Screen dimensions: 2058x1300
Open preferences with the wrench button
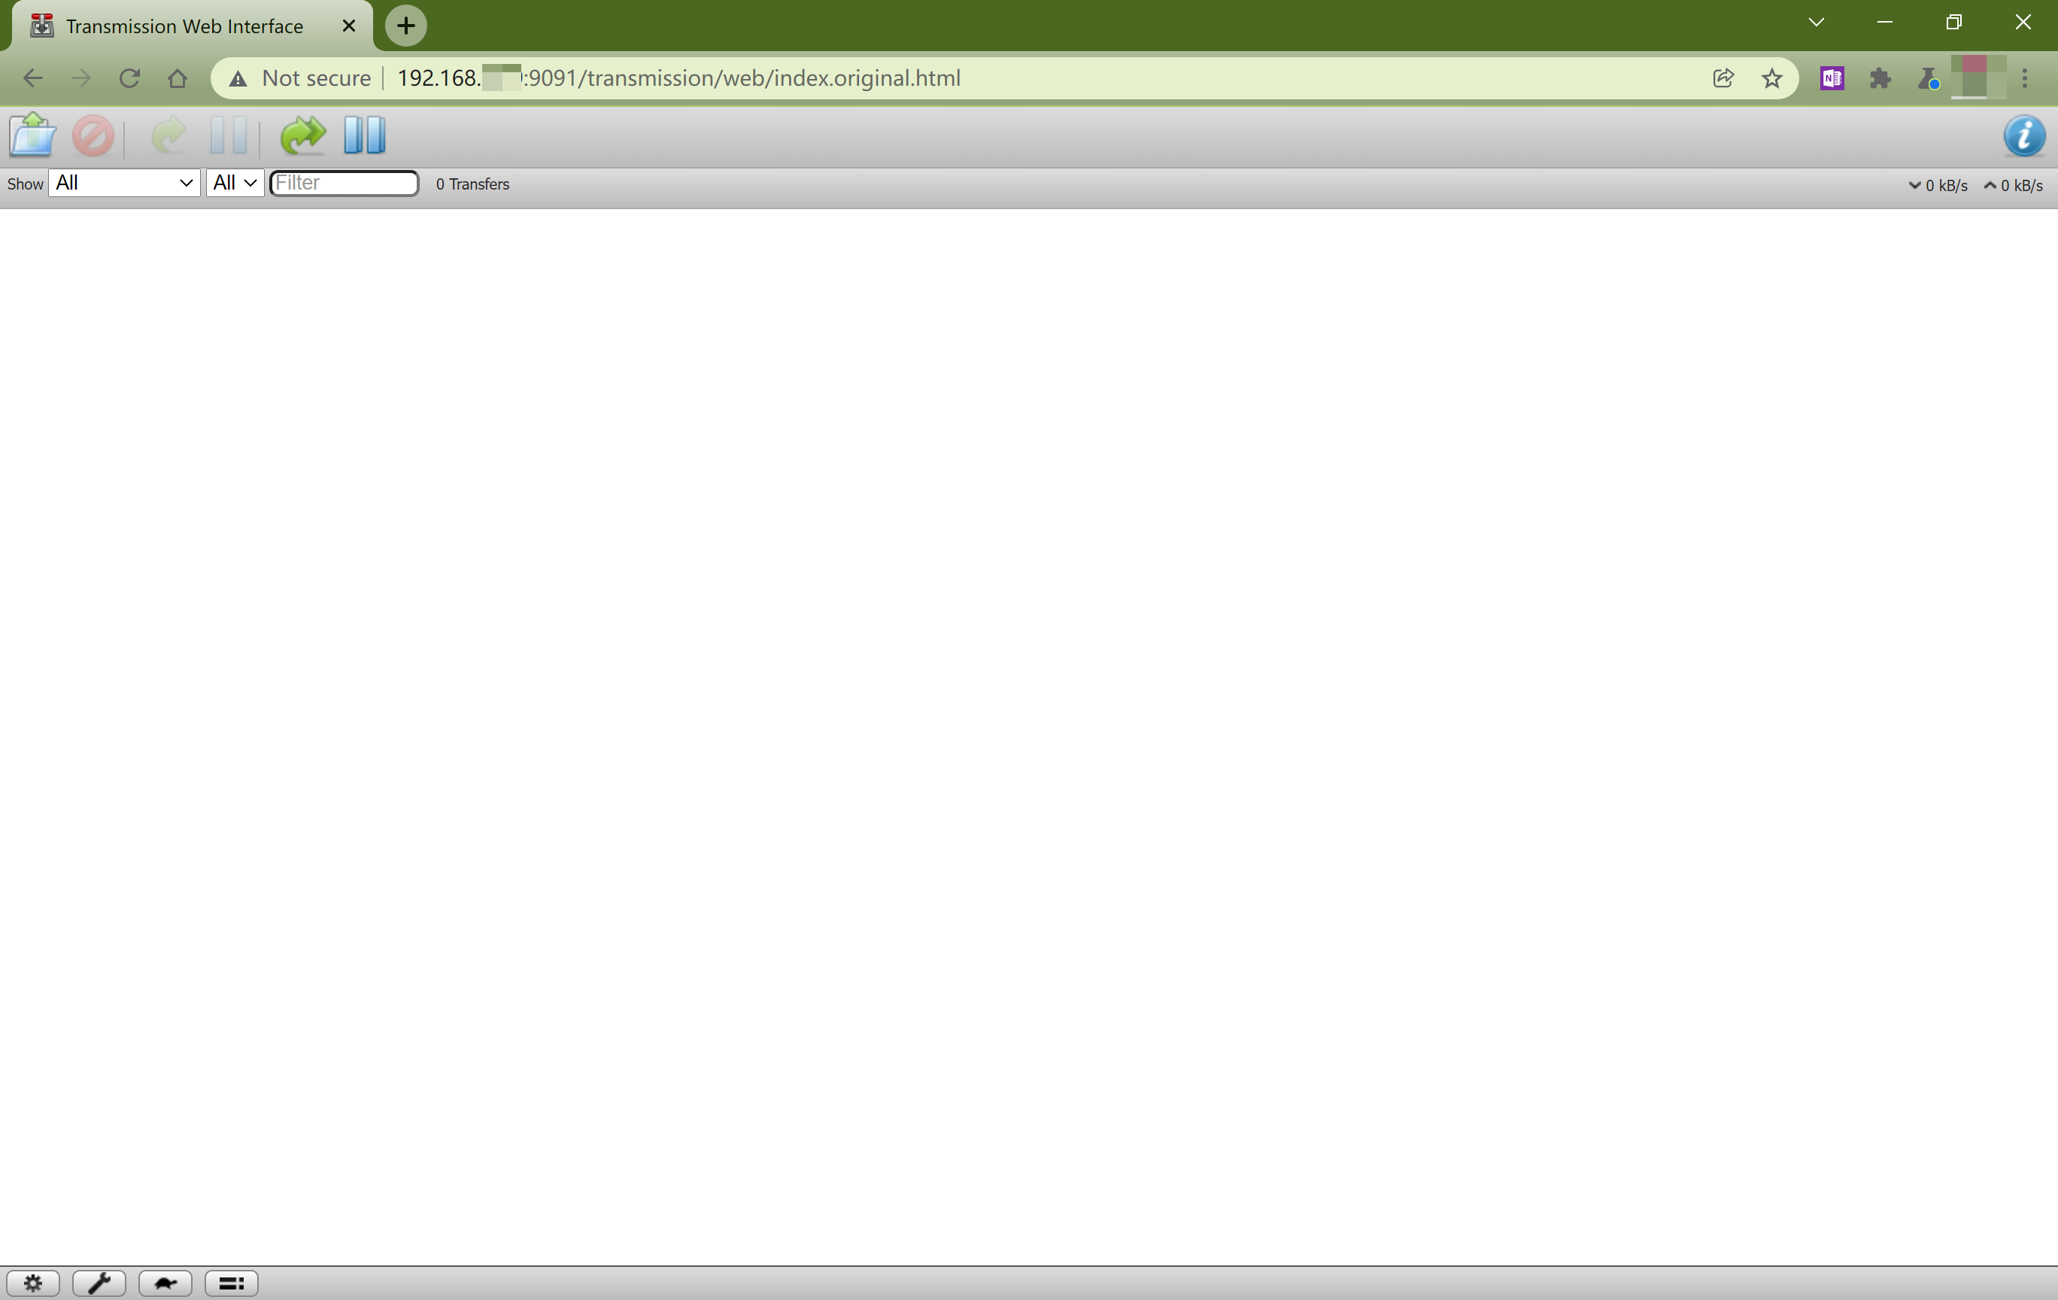coord(99,1282)
